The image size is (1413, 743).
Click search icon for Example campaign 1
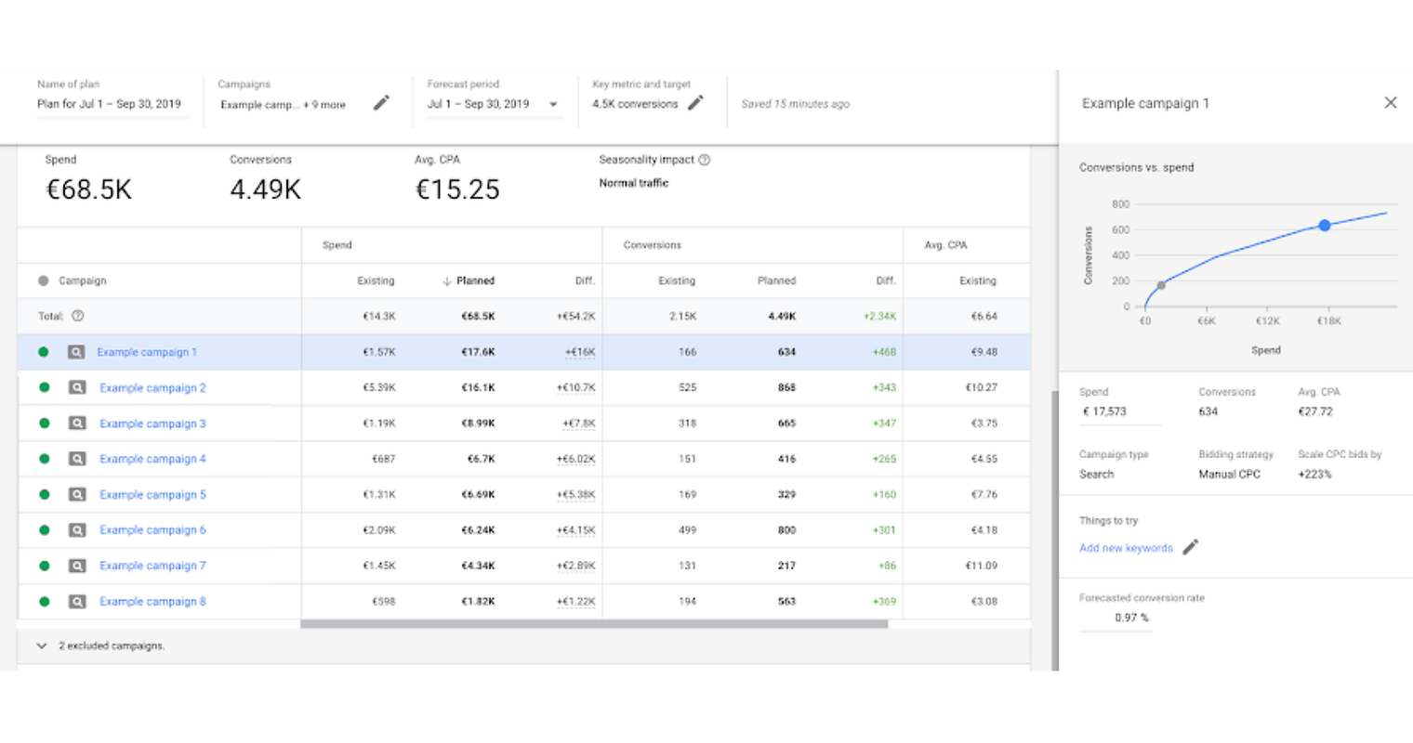click(x=76, y=352)
